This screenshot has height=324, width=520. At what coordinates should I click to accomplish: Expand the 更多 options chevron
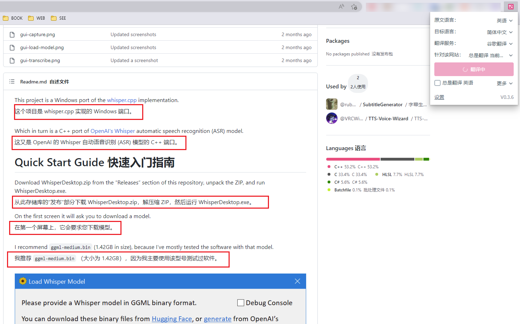pyautogui.click(x=511, y=83)
